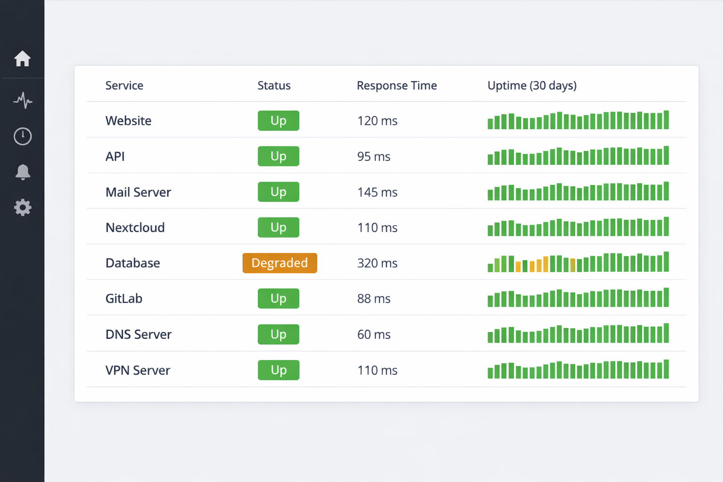Click the Uptime (30 days) header
The height and width of the screenshot is (482, 723).
(x=532, y=86)
